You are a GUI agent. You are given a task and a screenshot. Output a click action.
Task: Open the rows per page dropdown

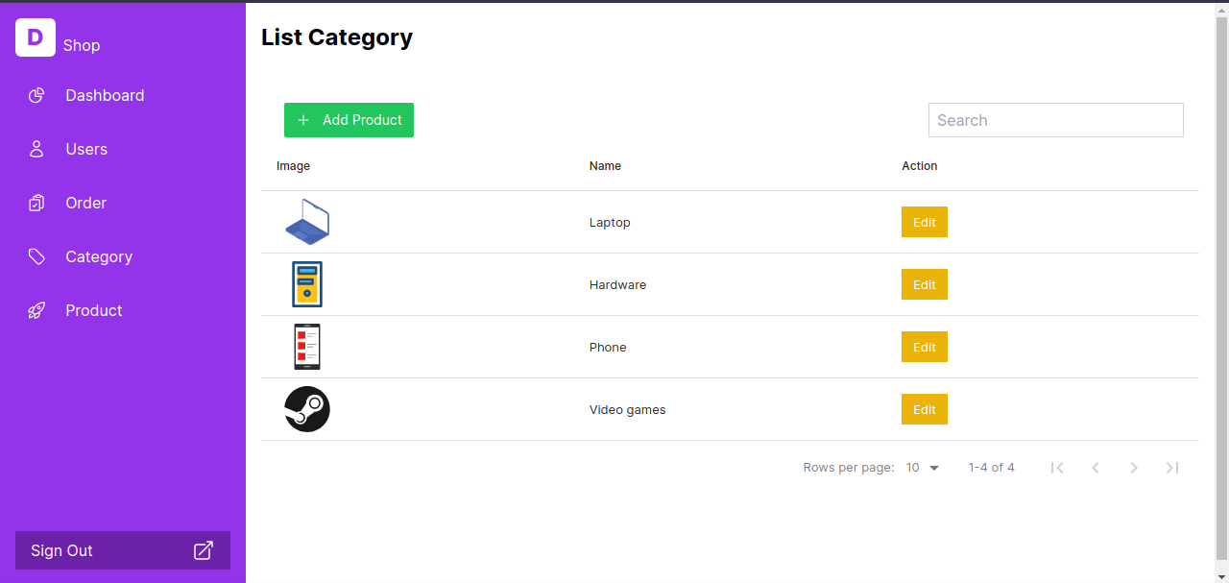(x=923, y=468)
